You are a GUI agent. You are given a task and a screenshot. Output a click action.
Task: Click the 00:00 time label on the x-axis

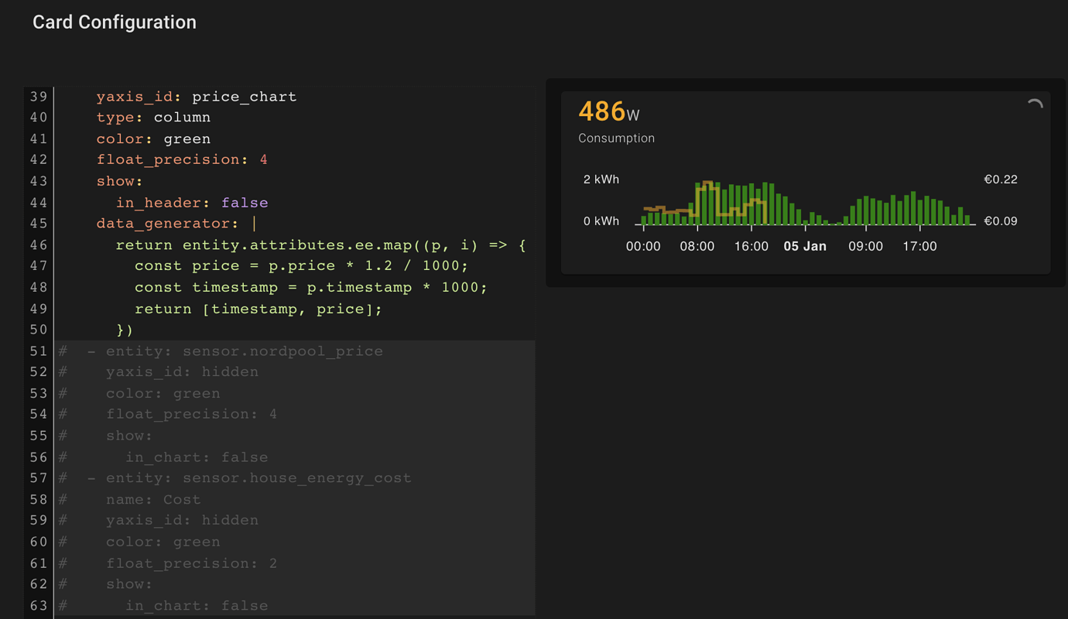point(643,246)
